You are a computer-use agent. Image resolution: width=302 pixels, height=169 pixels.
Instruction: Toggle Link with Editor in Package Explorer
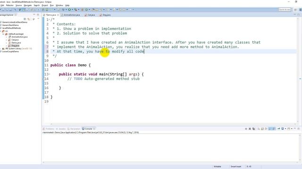click(x=29, y=19)
